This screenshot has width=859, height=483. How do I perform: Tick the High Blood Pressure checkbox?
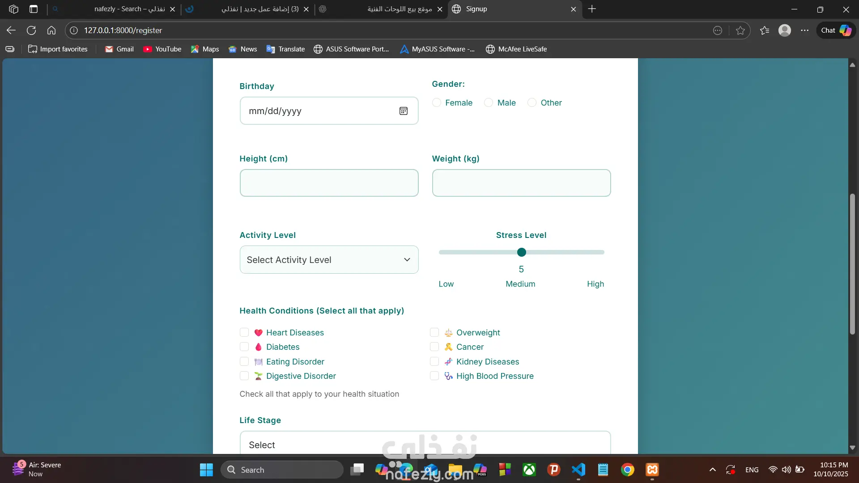434,376
